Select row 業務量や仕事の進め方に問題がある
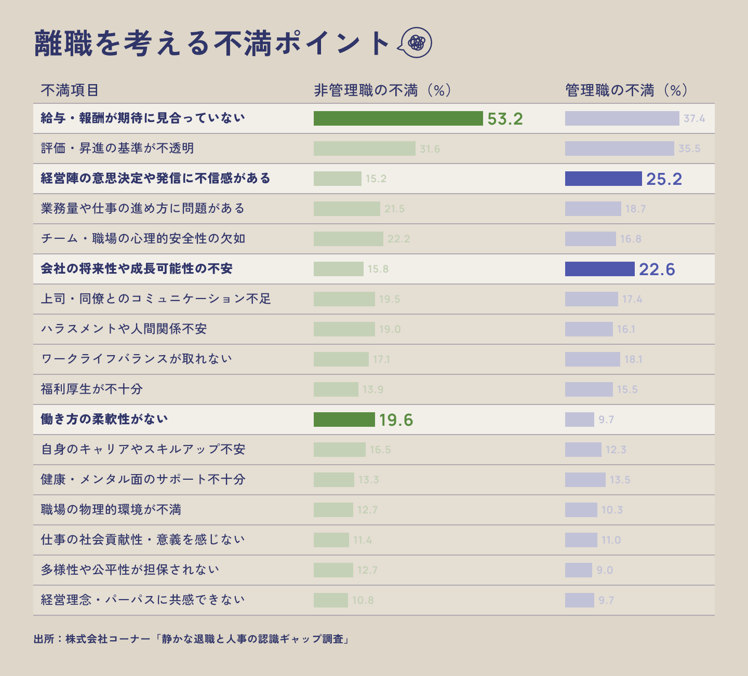748x676 pixels. (374, 209)
